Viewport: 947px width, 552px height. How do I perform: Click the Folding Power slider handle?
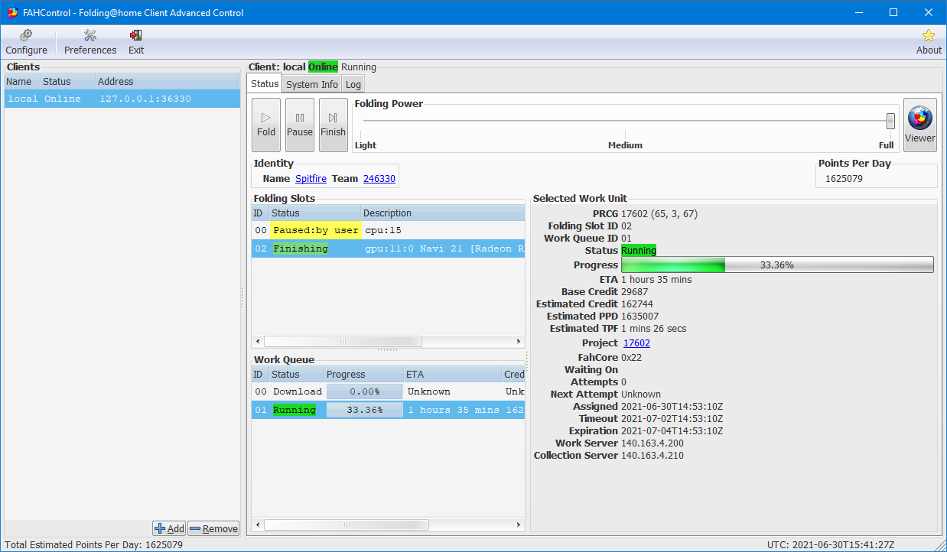890,121
